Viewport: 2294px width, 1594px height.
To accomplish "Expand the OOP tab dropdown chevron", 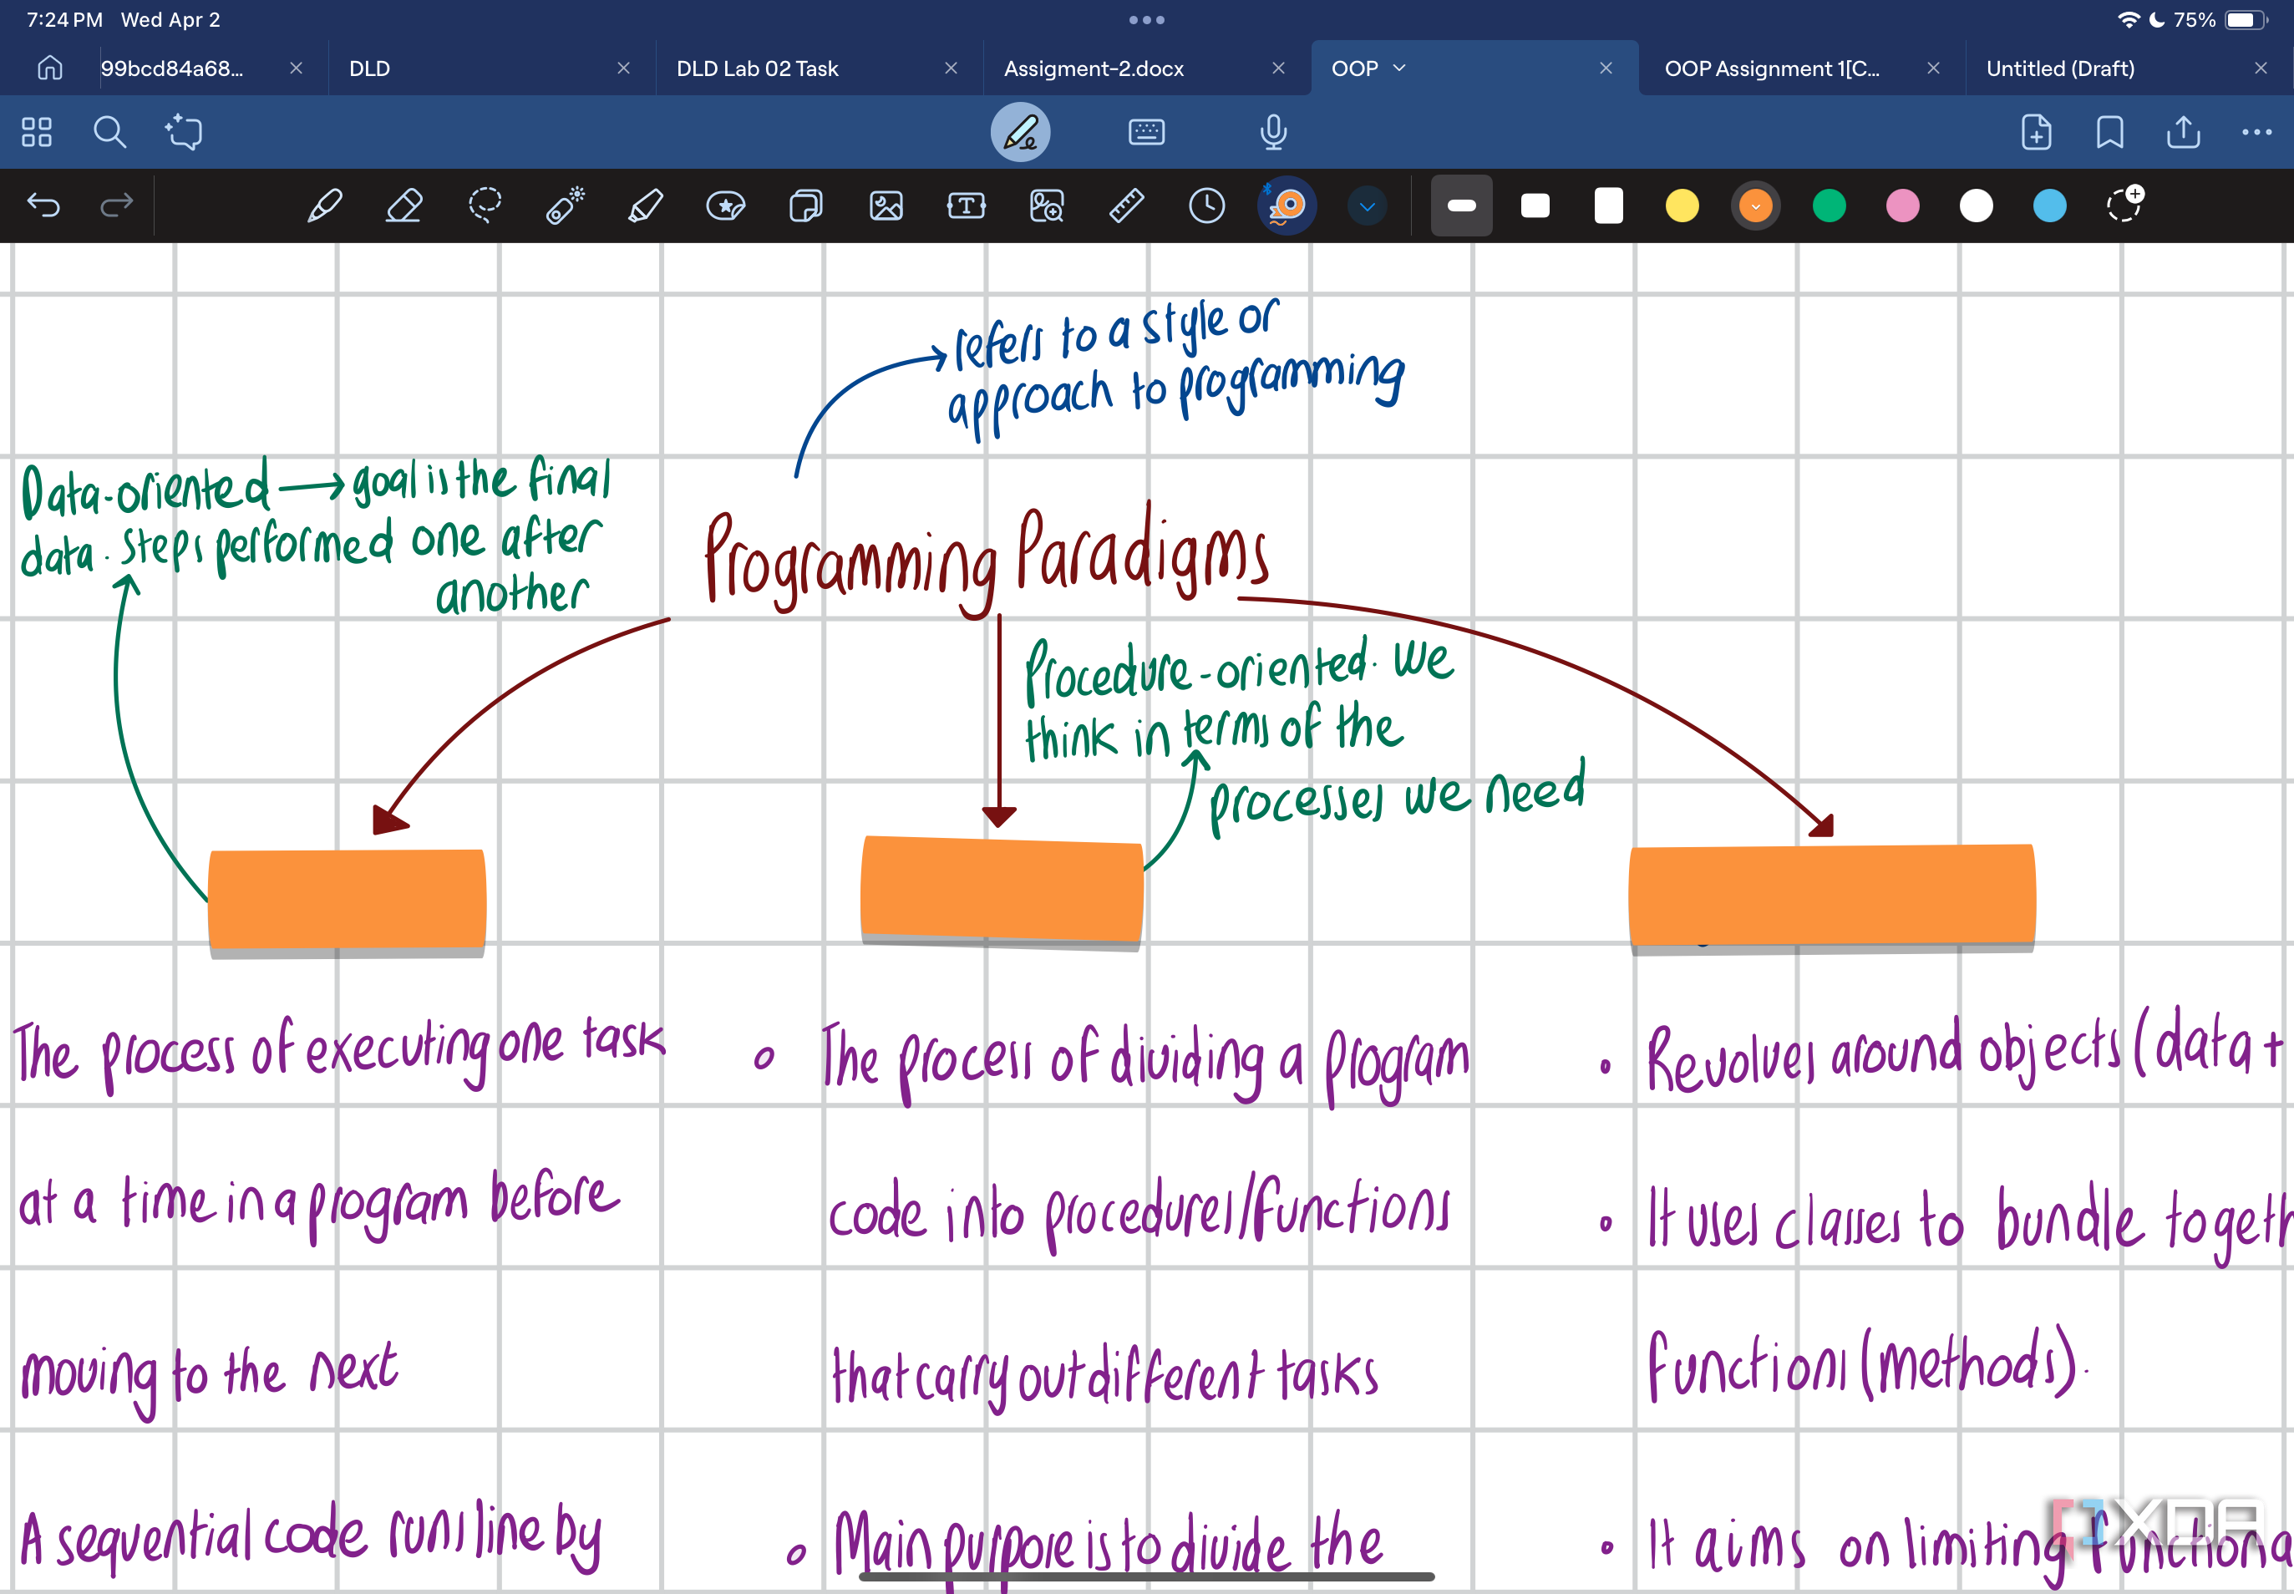I will (1399, 68).
